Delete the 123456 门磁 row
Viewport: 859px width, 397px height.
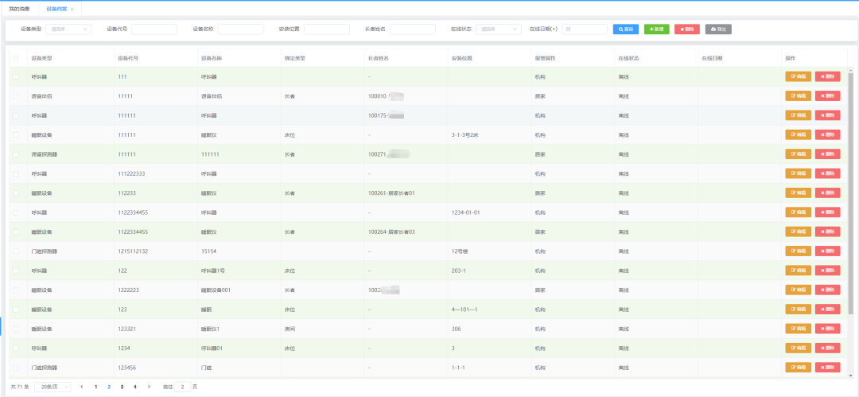827,368
